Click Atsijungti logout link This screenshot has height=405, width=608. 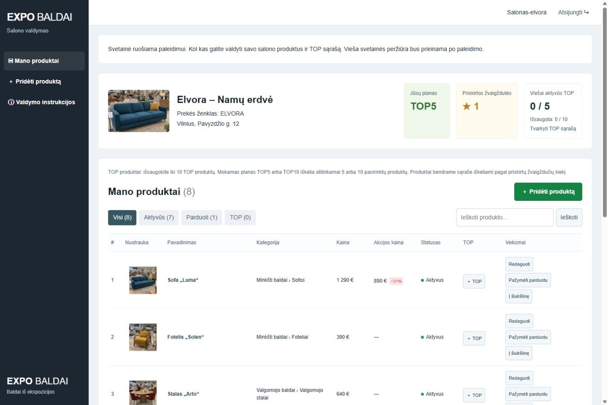tap(573, 12)
